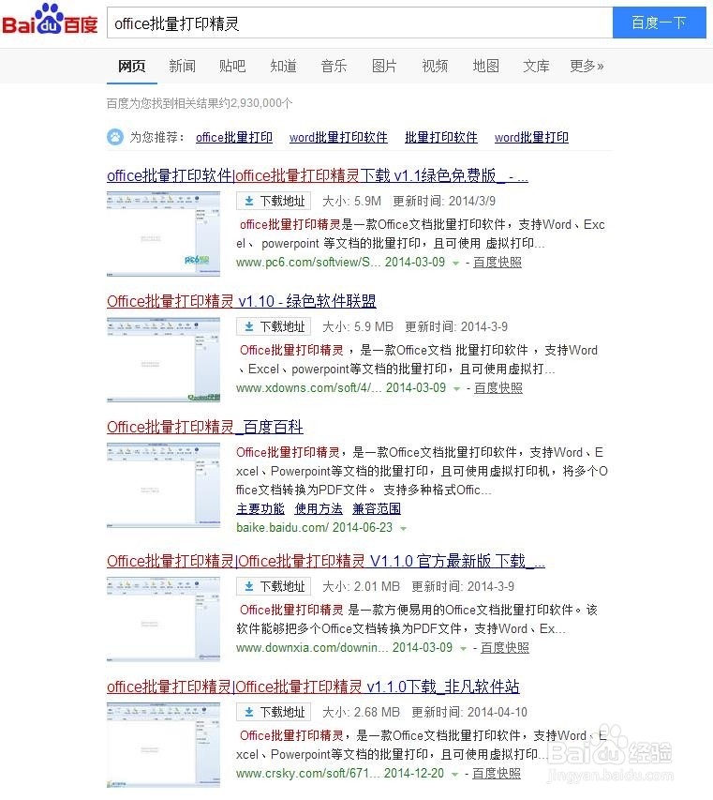Select the 网页 tab
Viewport: 713px width, 800px height.
click(x=131, y=66)
